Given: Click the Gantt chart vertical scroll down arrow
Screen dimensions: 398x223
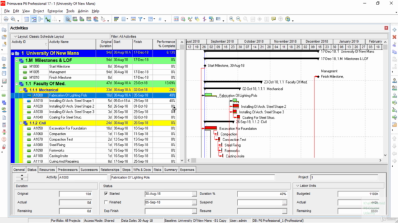Looking at the screenshot, I should [x=386, y=155].
